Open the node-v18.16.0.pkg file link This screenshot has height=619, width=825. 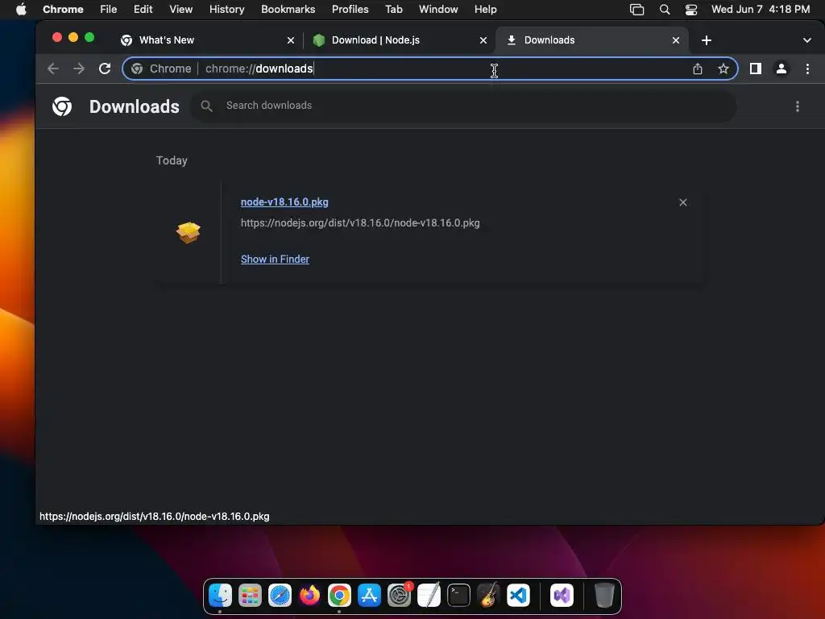tap(284, 202)
